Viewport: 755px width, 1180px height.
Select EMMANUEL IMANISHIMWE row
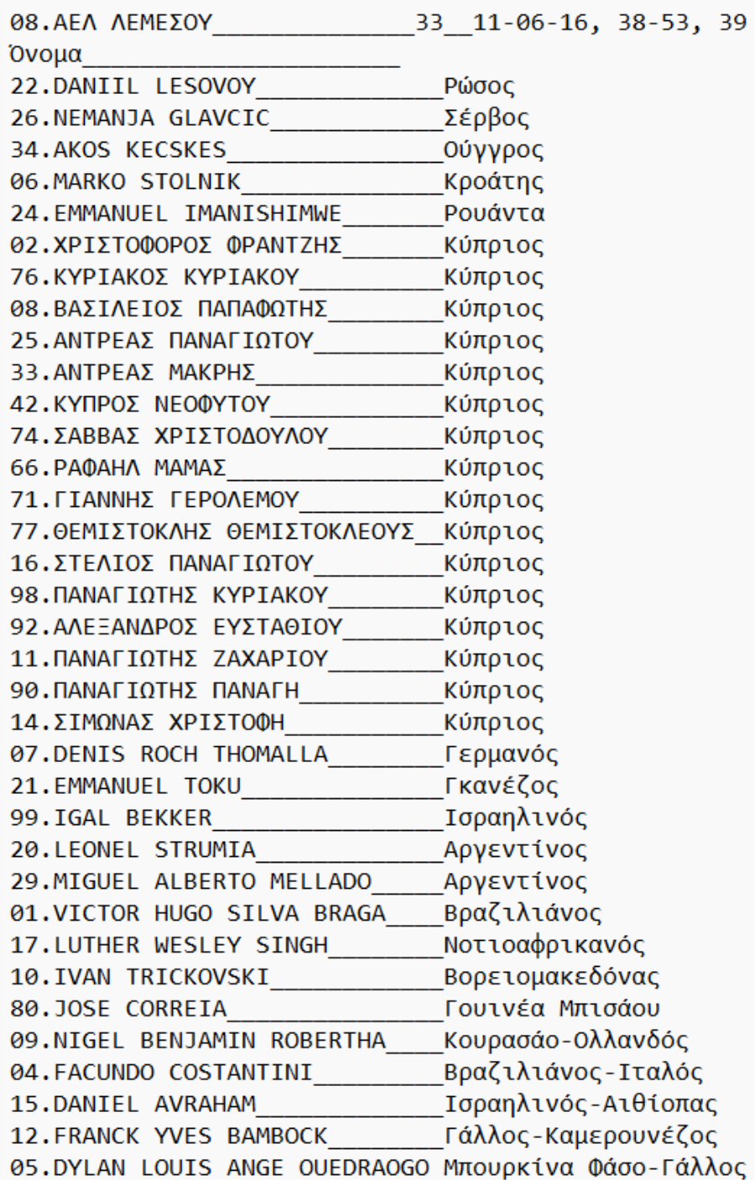coord(277,215)
